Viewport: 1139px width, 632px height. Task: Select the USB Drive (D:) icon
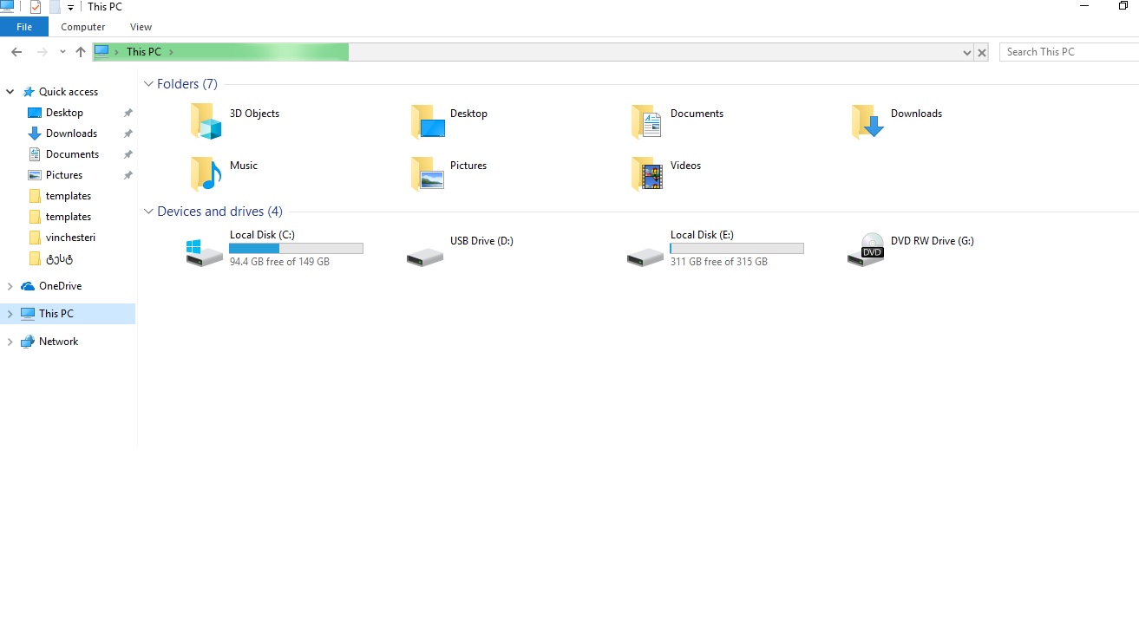click(x=425, y=256)
